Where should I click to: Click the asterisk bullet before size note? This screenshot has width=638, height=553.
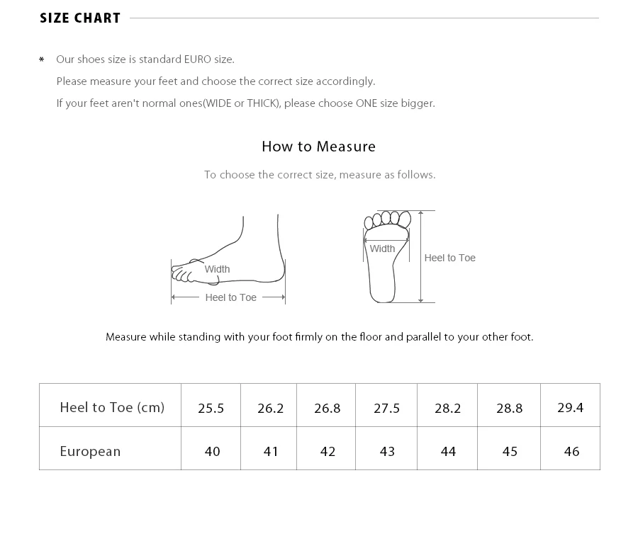[42, 60]
